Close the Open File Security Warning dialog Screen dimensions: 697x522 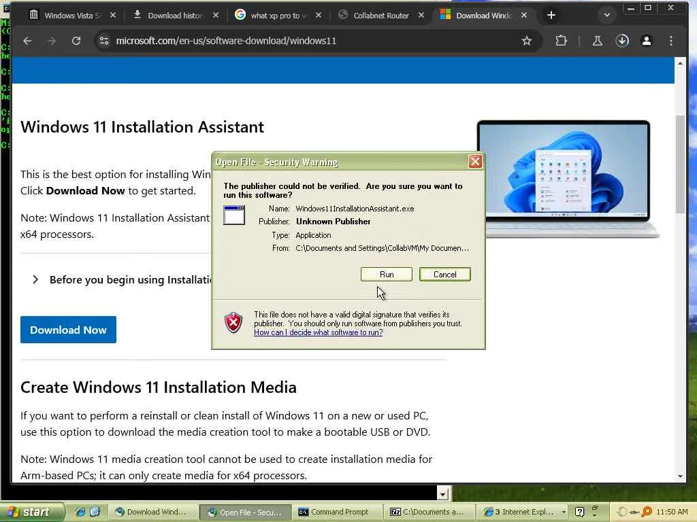(475, 162)
